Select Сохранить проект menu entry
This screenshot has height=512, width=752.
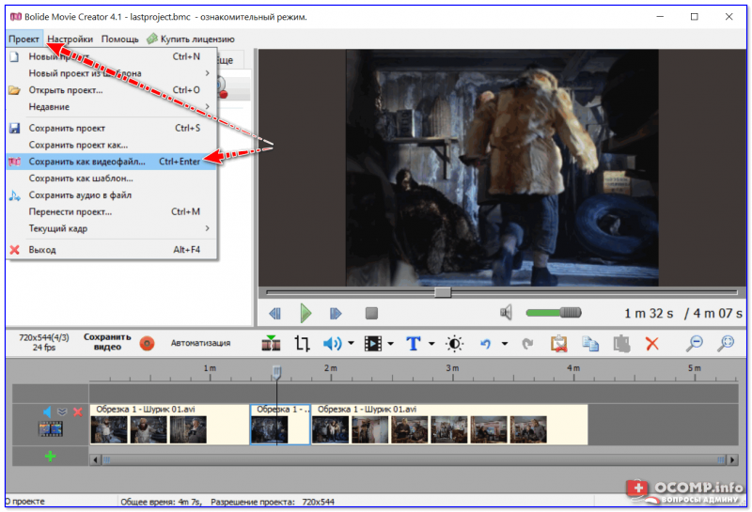(112, 128)
